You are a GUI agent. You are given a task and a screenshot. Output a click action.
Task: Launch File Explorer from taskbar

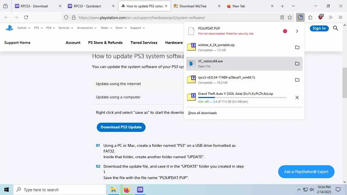pos(113,190)
